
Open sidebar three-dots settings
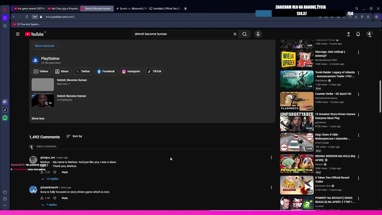(5, 205)
